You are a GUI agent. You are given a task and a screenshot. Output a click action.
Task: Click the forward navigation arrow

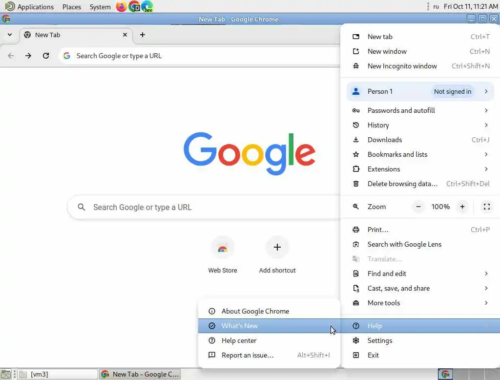point(28,56)
